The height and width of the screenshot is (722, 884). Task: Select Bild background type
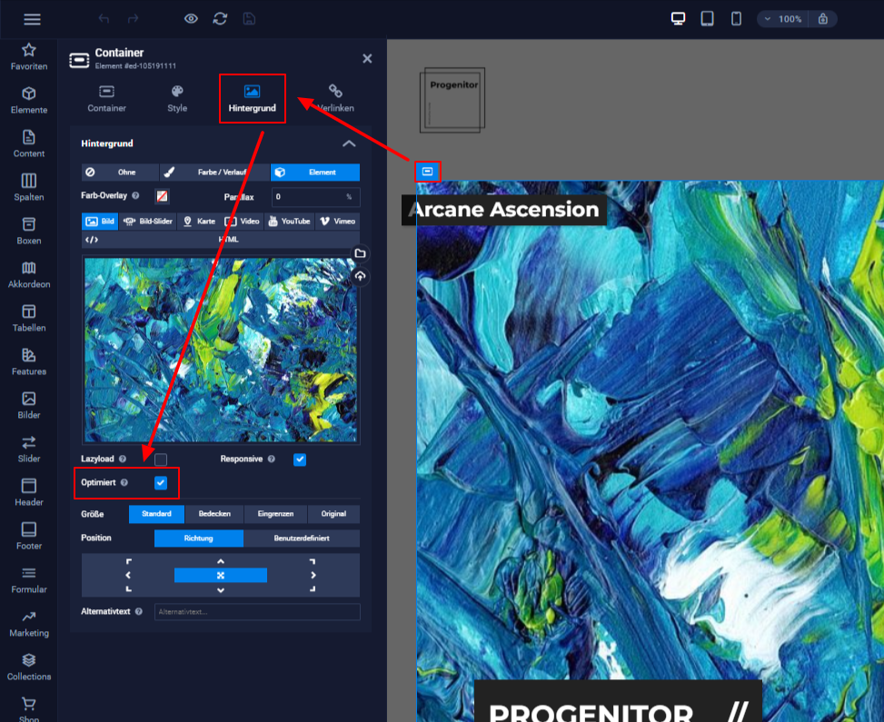100,222
